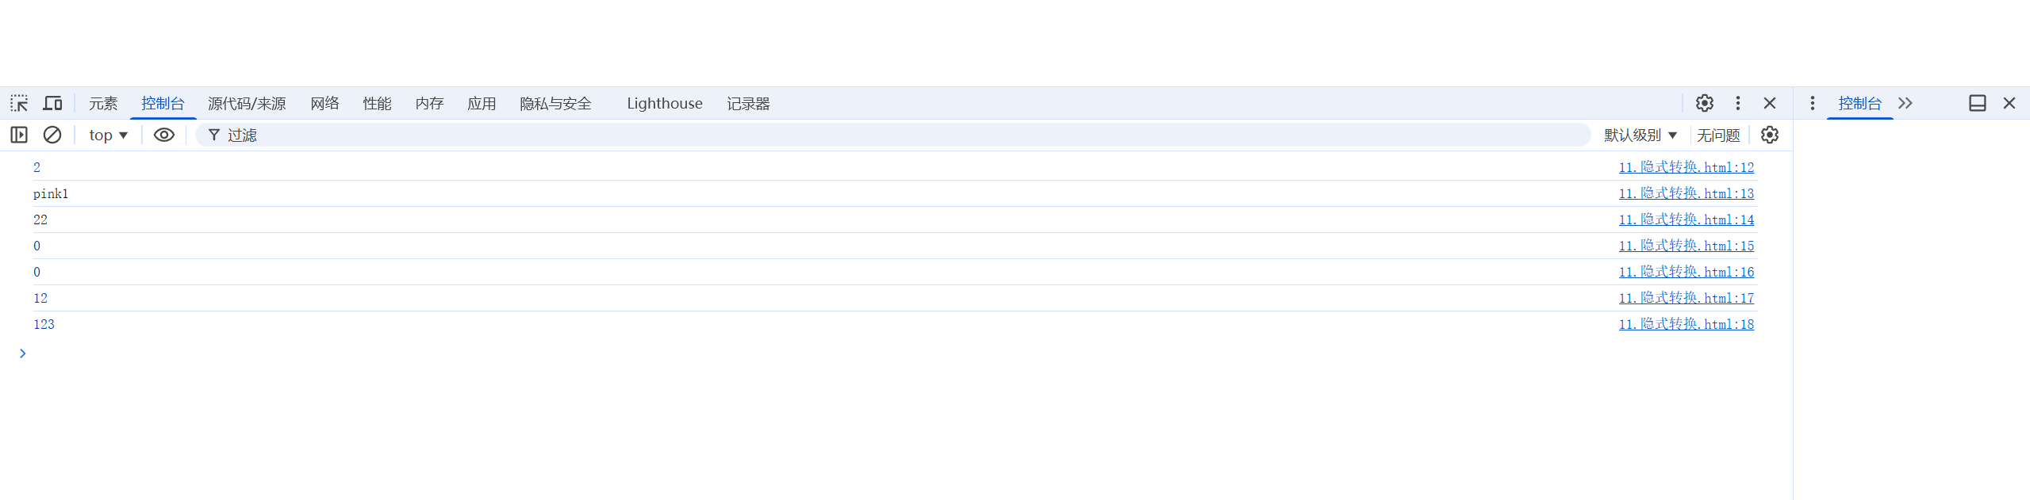Image resolution: width=2030 pixels, height=500 pixels.
Task: Expand more drawer tabs chevron
Action: click(1905, 103)
